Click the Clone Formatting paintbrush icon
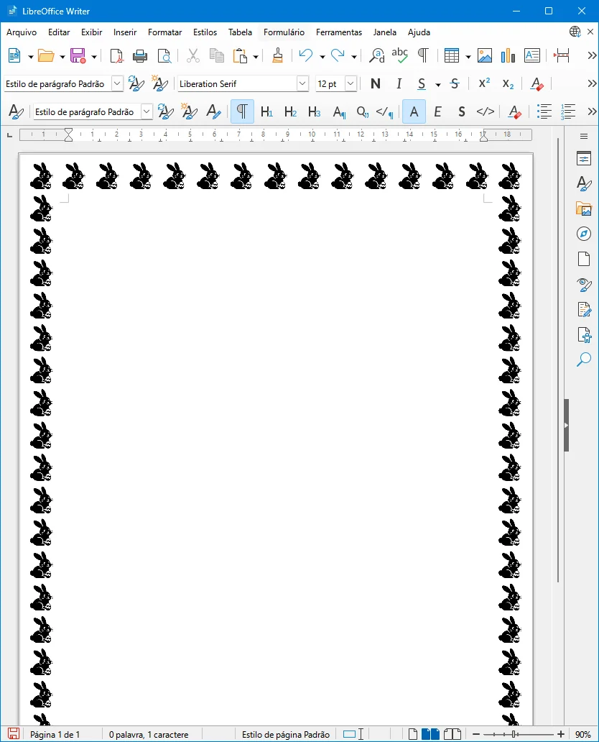The height and width of the screenshot is (742, 599). pyautogui.click(x=278, y=56)
